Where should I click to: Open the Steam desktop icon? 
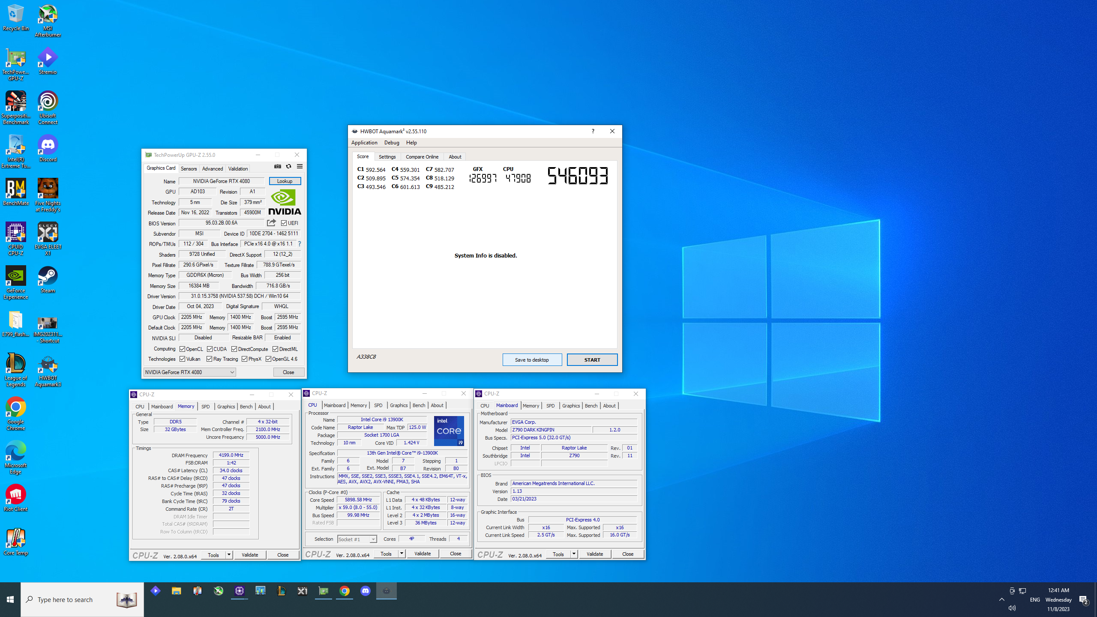[x=48, y=280]
